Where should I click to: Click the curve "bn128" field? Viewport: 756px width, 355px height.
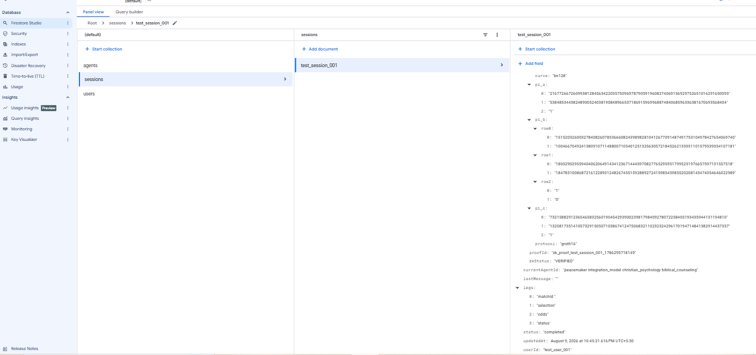(551, 75)
